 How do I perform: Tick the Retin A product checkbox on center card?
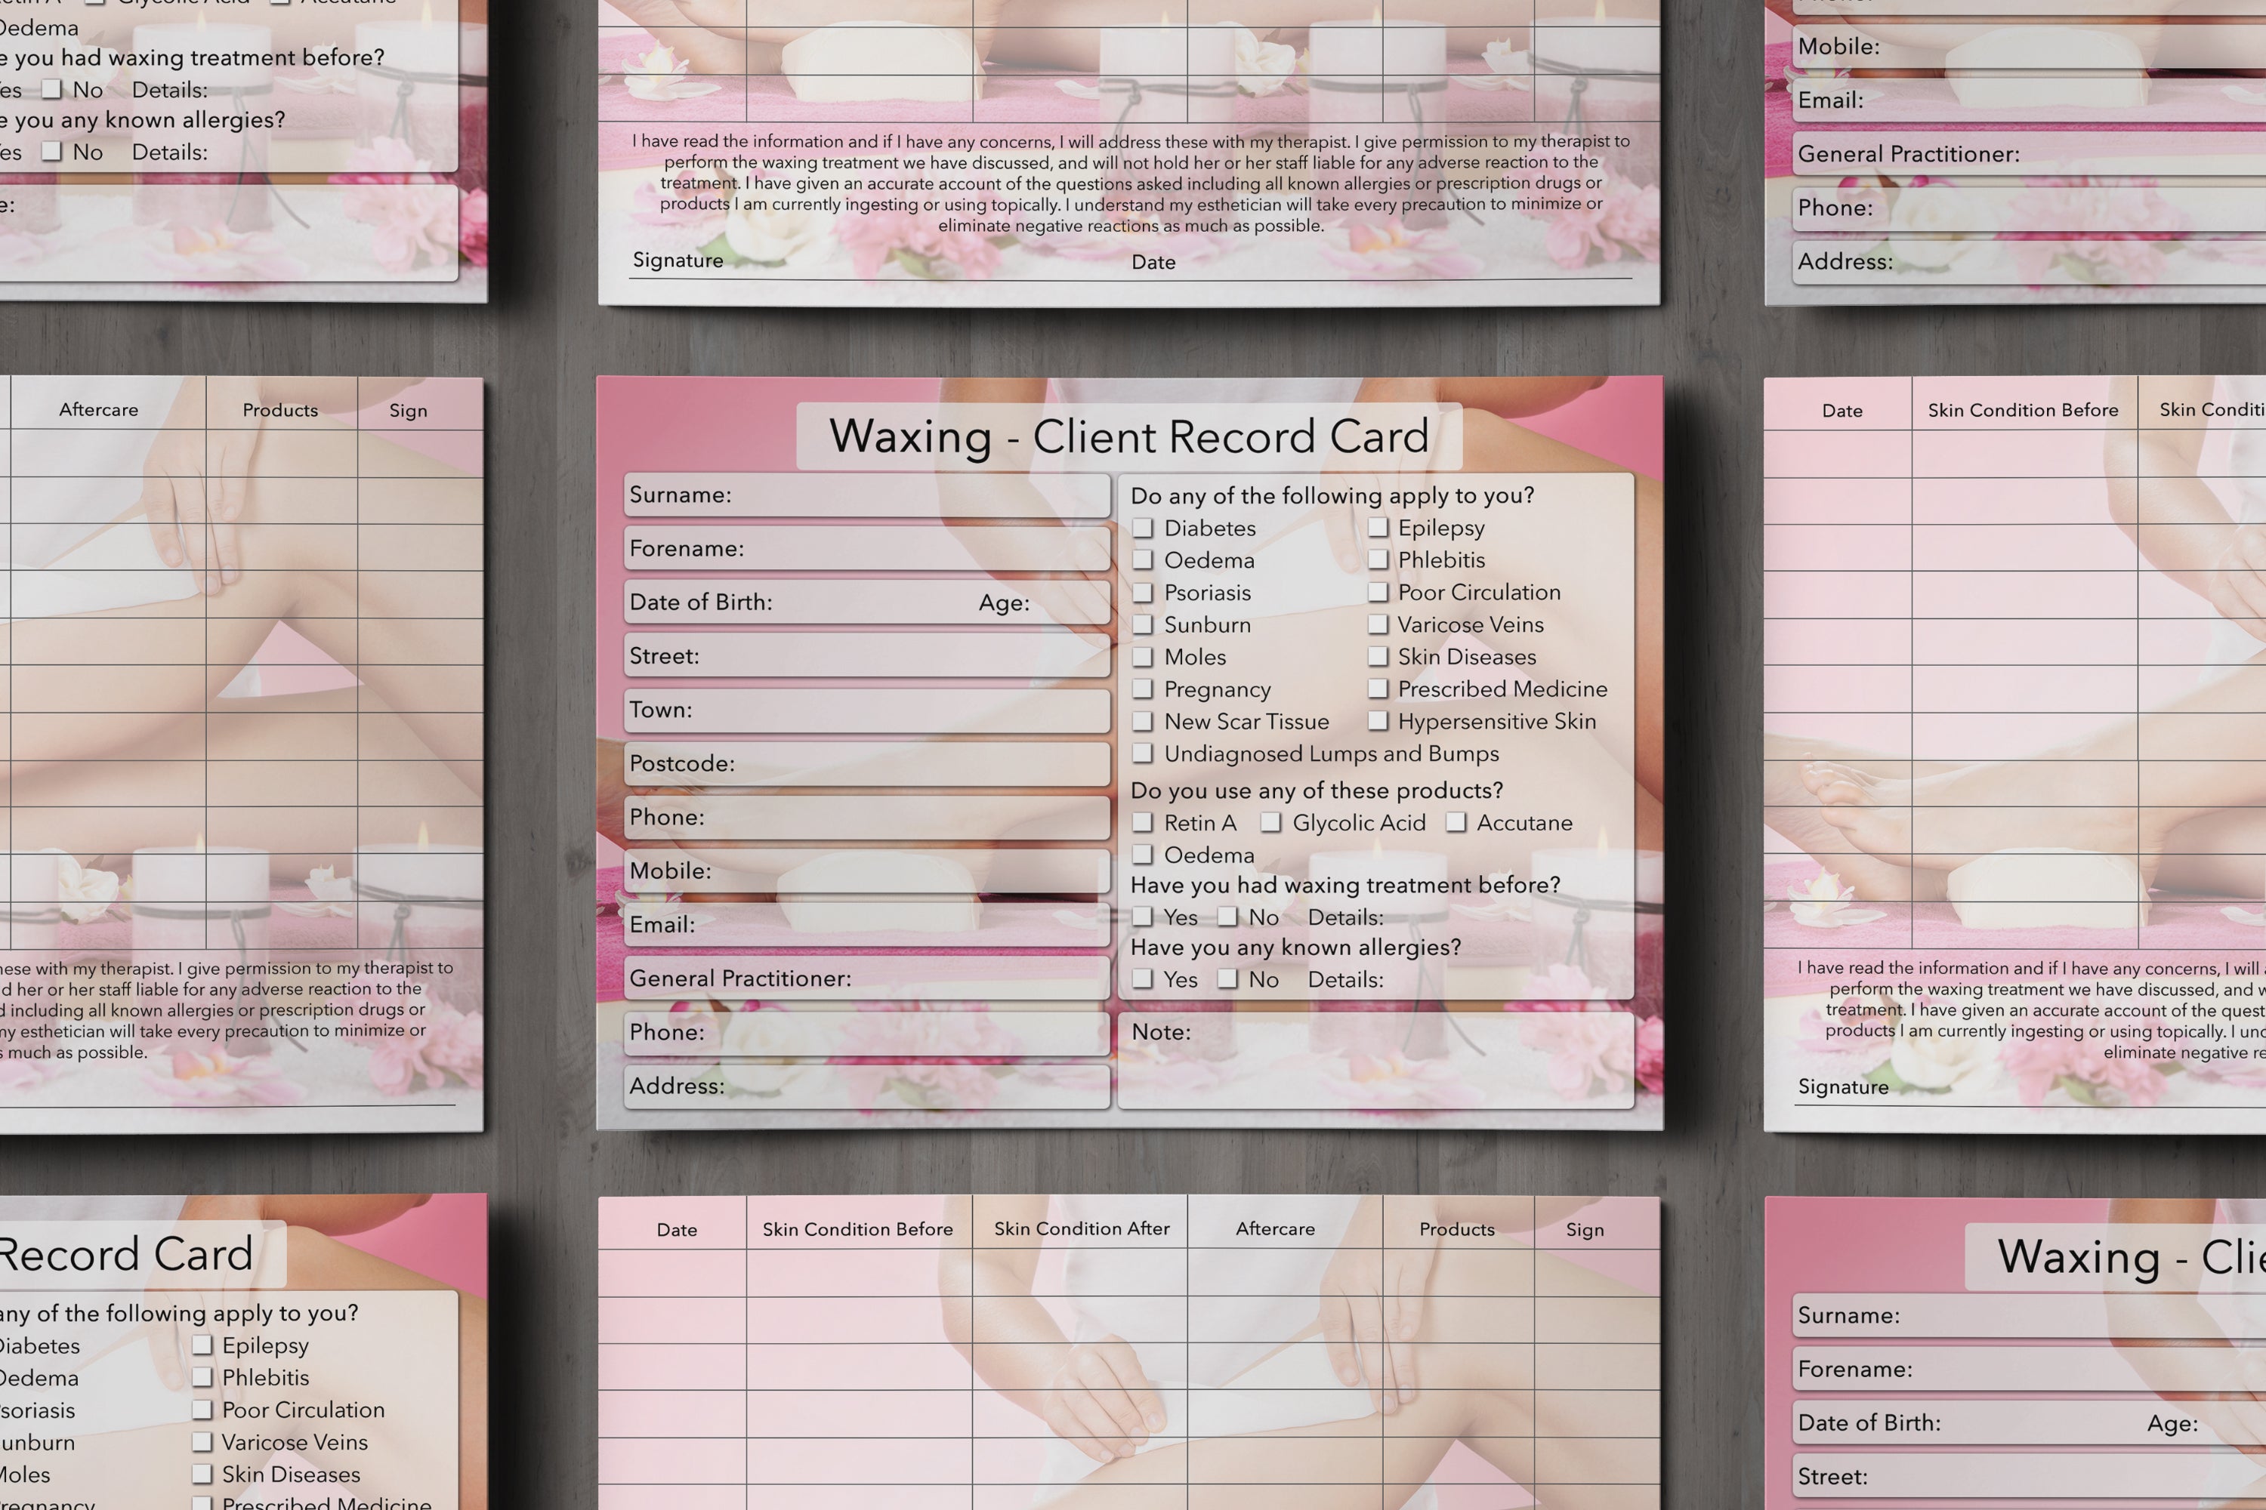tap(1143, 822)
